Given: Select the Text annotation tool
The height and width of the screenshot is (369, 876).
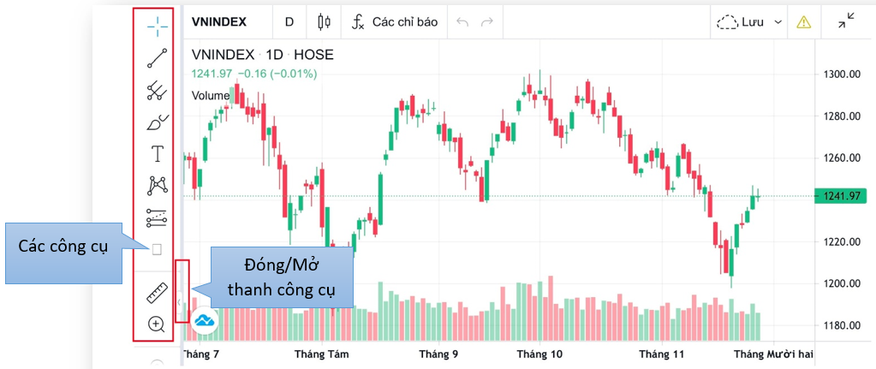Looking at the screenshot, I should tap(157, 153).
